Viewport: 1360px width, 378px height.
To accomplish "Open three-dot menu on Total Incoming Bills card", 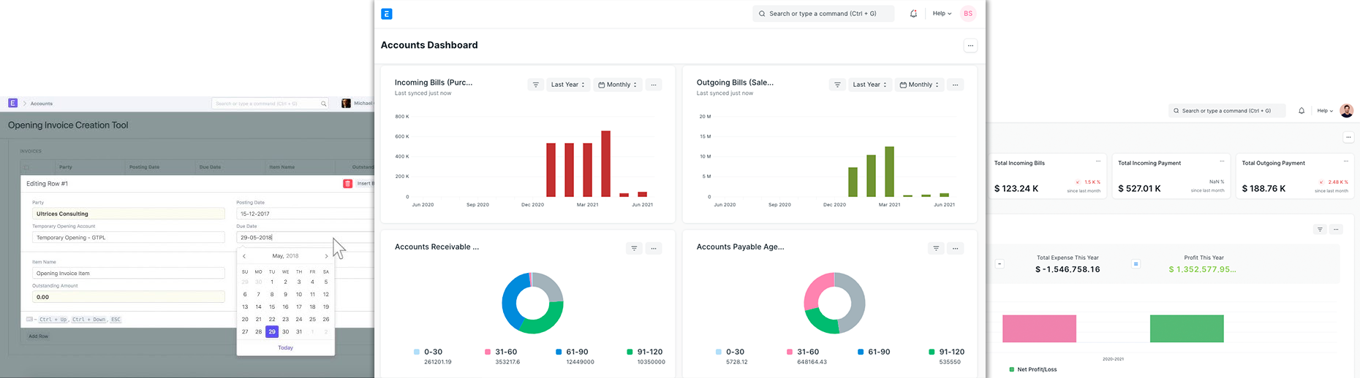I will pyautogui.click(x=1098, y=162).
